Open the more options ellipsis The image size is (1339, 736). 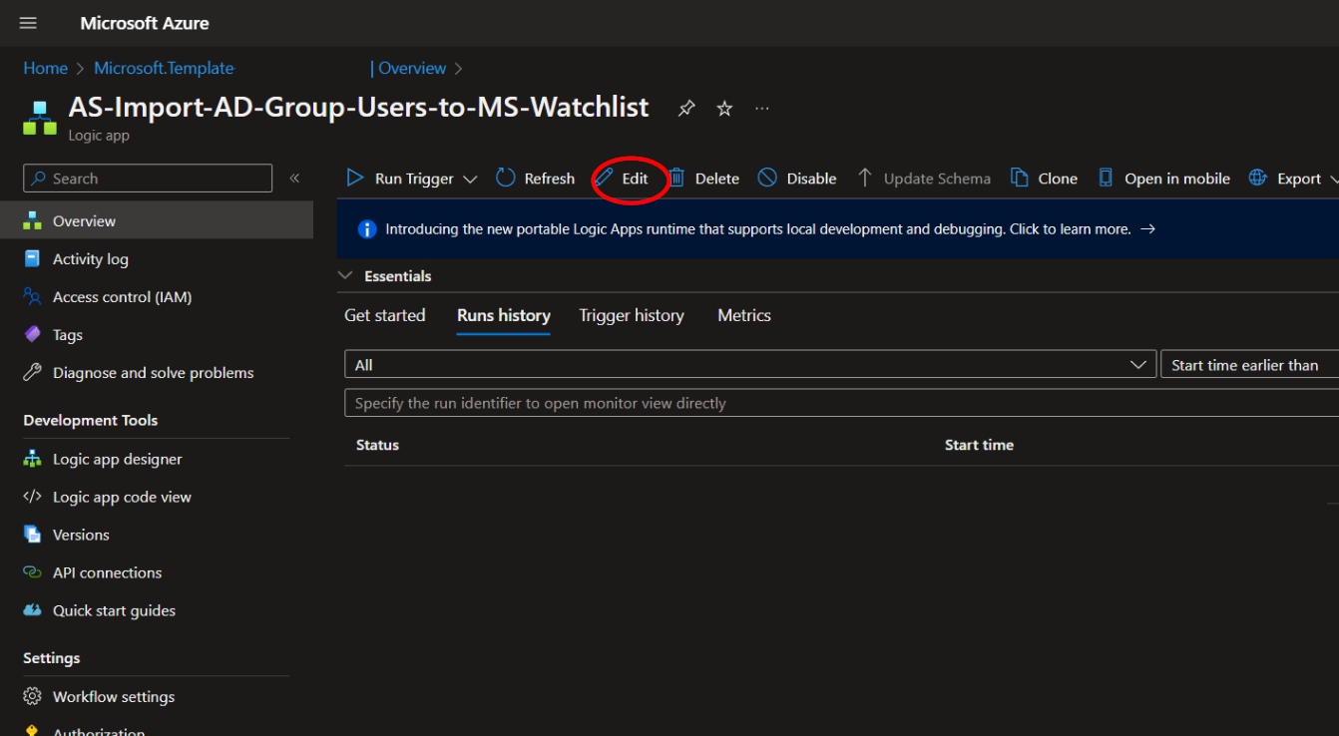click(762, 108)
